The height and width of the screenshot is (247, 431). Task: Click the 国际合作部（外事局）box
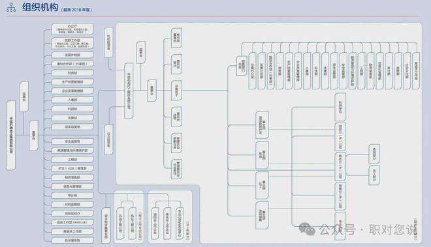[72, 64]
